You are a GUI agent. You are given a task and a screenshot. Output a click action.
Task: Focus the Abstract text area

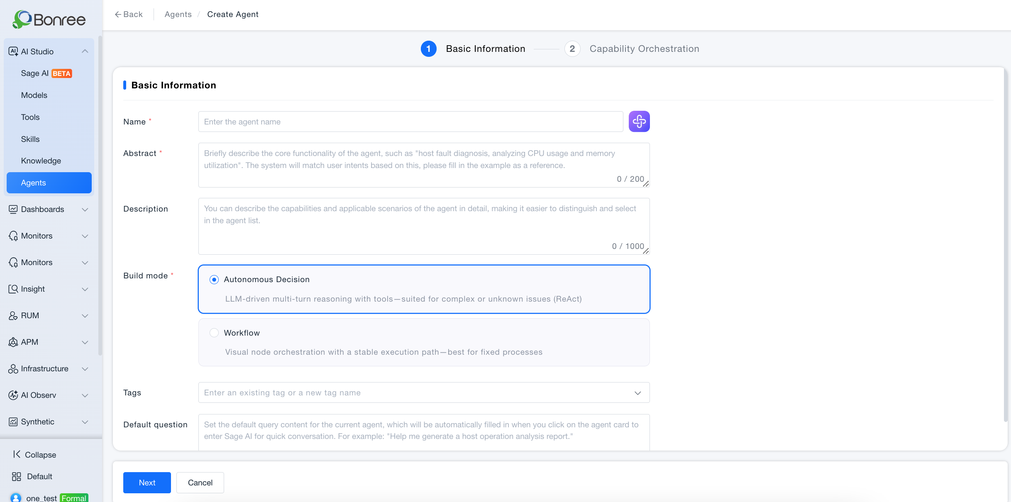(x=424, y=165)
